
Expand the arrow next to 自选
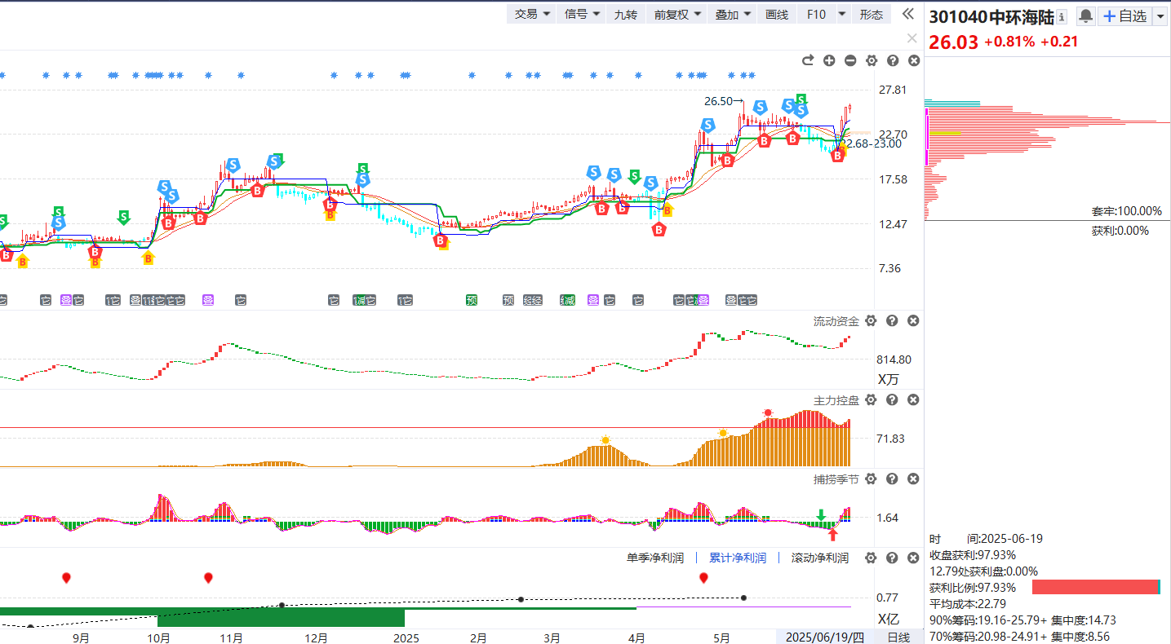click(x=1160, y=16)
